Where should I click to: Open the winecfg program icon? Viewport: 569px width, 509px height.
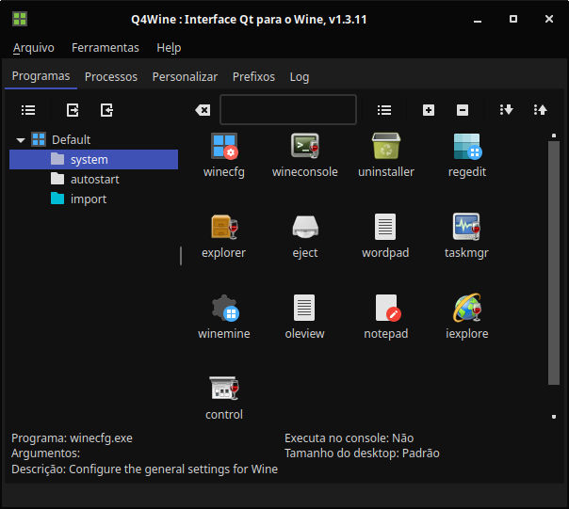pyautogui.click(x=224, y=147)
